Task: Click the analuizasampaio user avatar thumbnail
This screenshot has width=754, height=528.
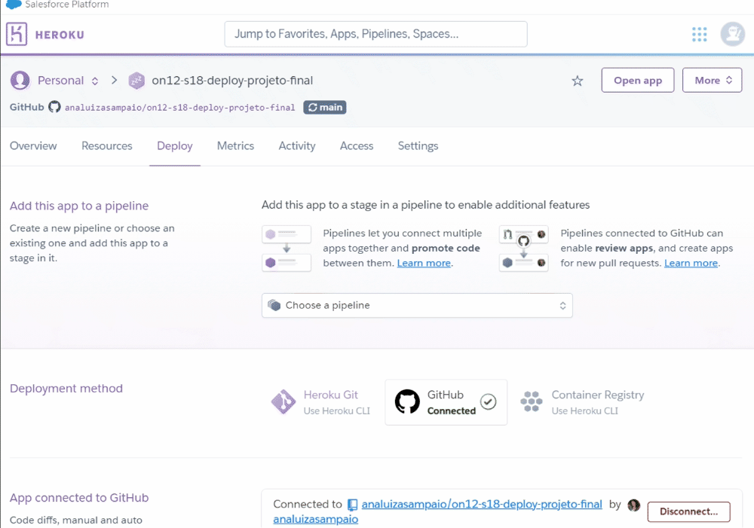Action: [x=634, y=505]
